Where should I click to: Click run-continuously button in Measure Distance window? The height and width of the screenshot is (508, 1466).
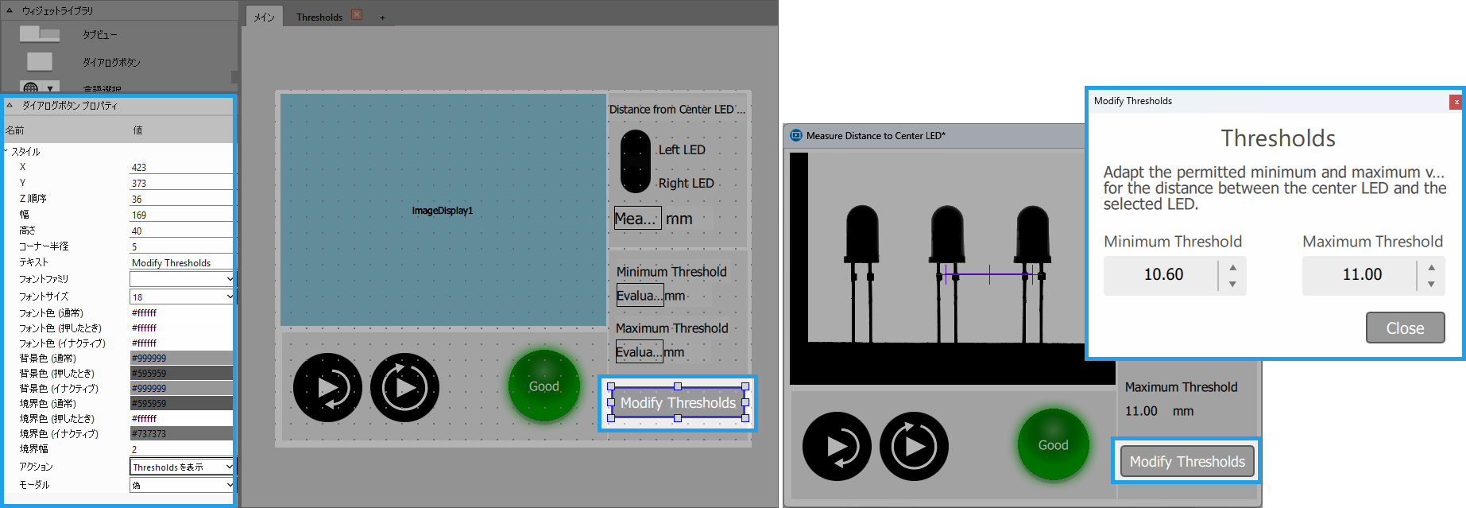click(914, 446)
